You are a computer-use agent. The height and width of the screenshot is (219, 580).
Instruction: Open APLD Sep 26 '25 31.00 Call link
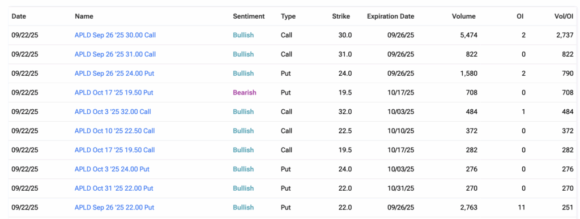[115, 54]
